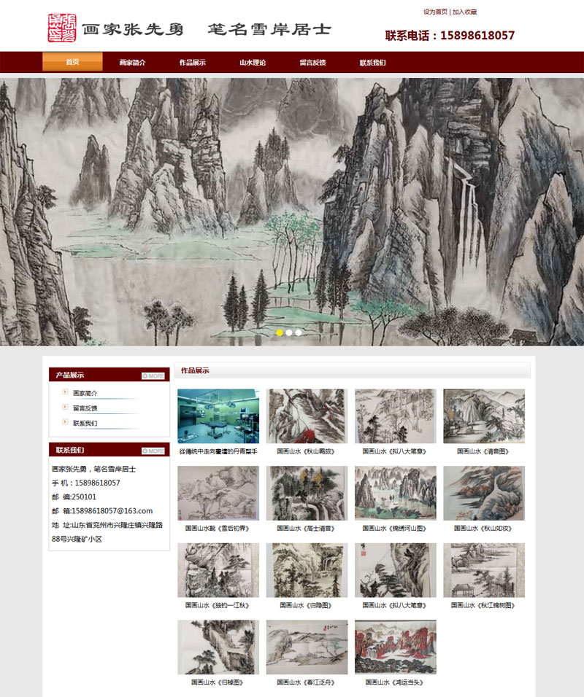Viewport: 584px width, 697px height.
Task: Click MORE icon in 产品展示 panel
Action: [153, 375]
